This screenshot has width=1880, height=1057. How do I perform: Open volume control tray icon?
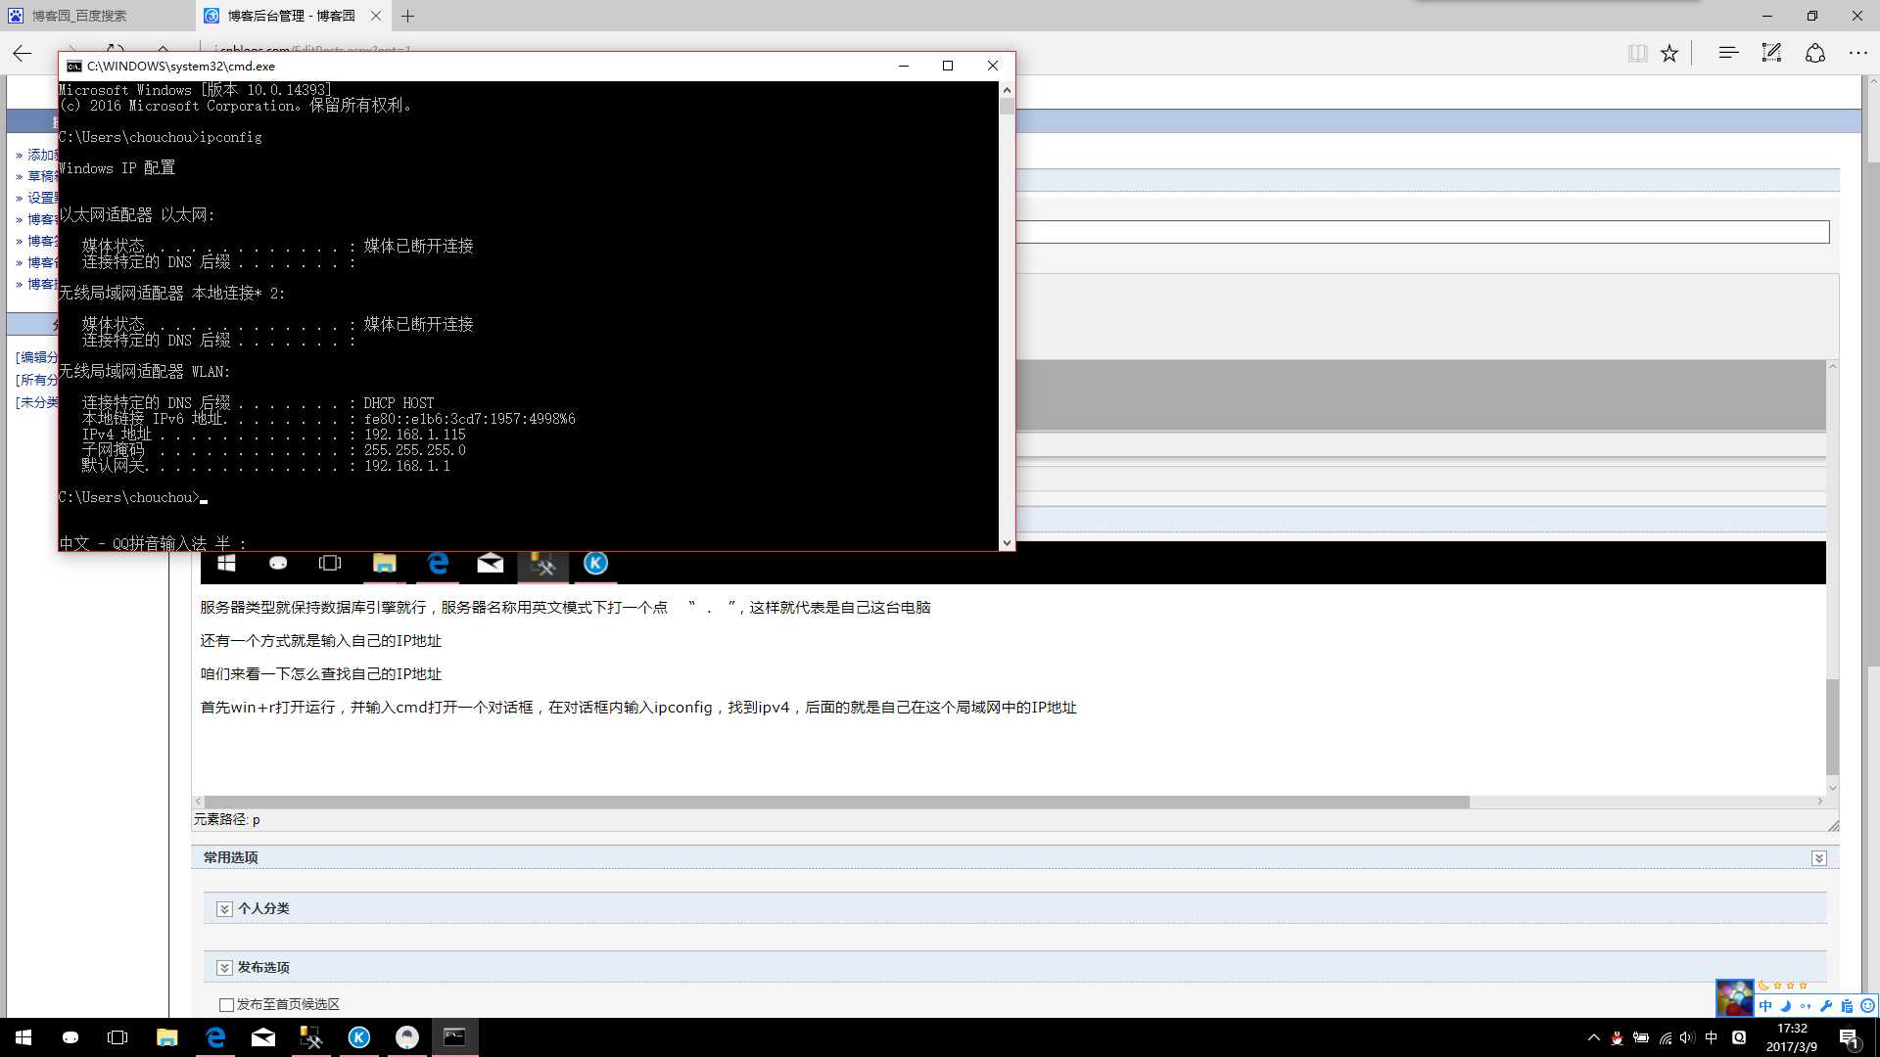coord(1687,1037)
